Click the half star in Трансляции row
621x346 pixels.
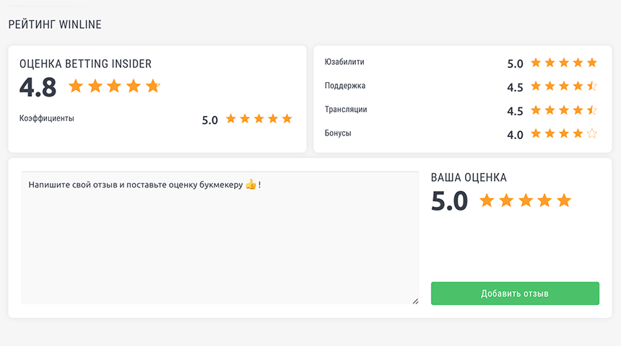coord(592,110)
